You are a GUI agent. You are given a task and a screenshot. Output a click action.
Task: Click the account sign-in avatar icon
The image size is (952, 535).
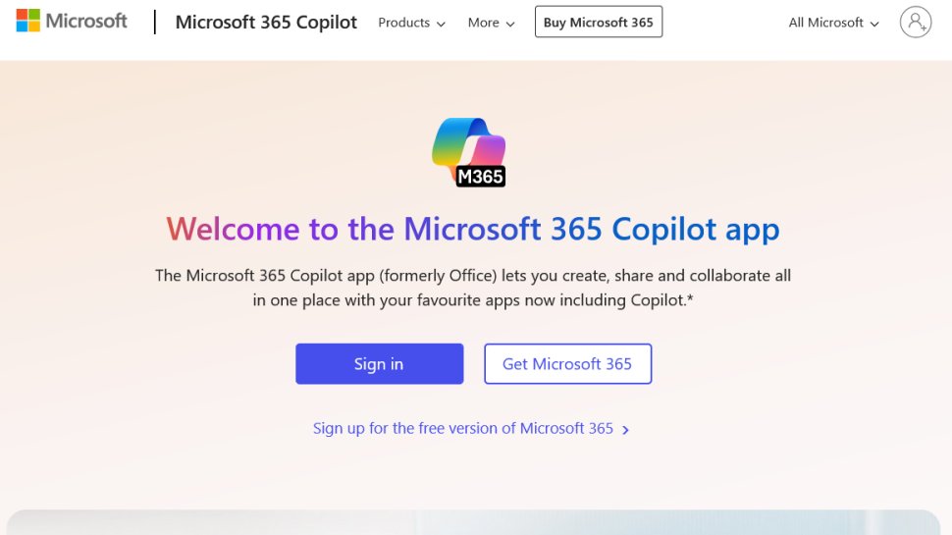[x=915, y=22]
